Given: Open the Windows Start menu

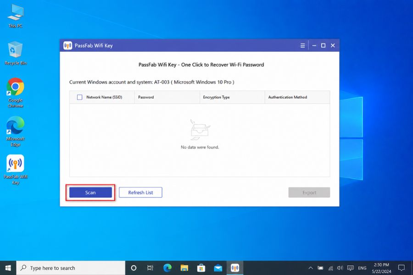Looking at the screenshot, I should (x=8, y=268).
